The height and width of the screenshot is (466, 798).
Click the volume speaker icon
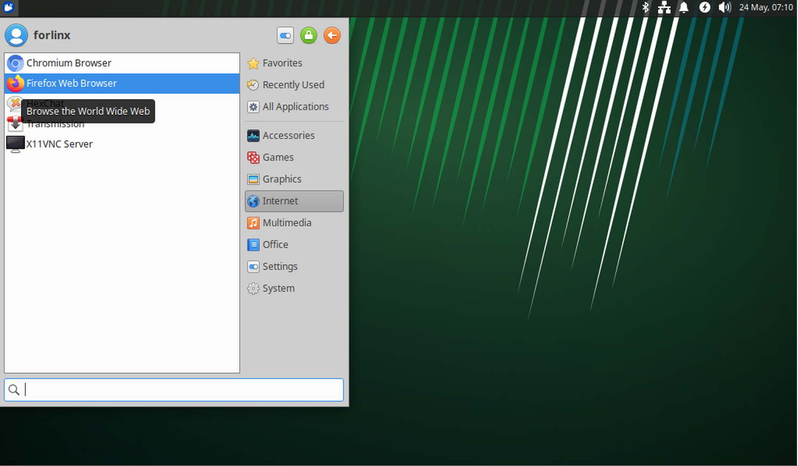click(x=724, y=7)
